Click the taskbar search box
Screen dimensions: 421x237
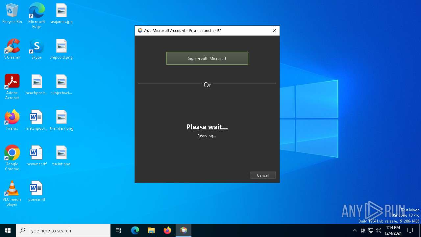(63, 230)
